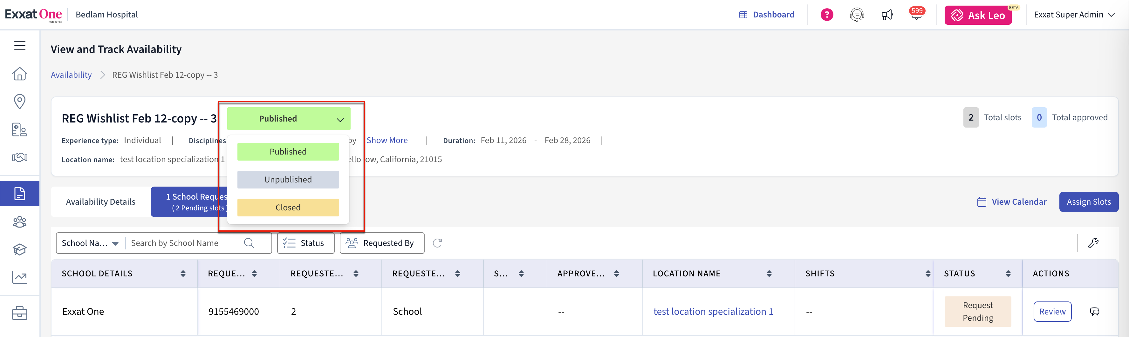This screenshot has width=1129, height=337.
Task: Click the megaphone announcements icon
Action: 886,15
